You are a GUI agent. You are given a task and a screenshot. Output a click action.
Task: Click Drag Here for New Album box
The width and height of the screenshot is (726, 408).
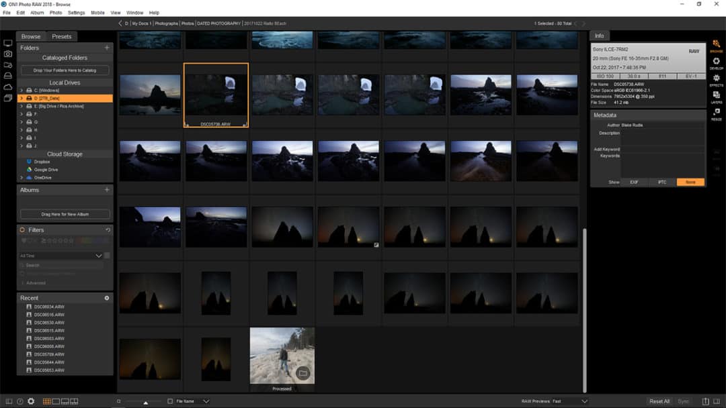pos(65,214)
